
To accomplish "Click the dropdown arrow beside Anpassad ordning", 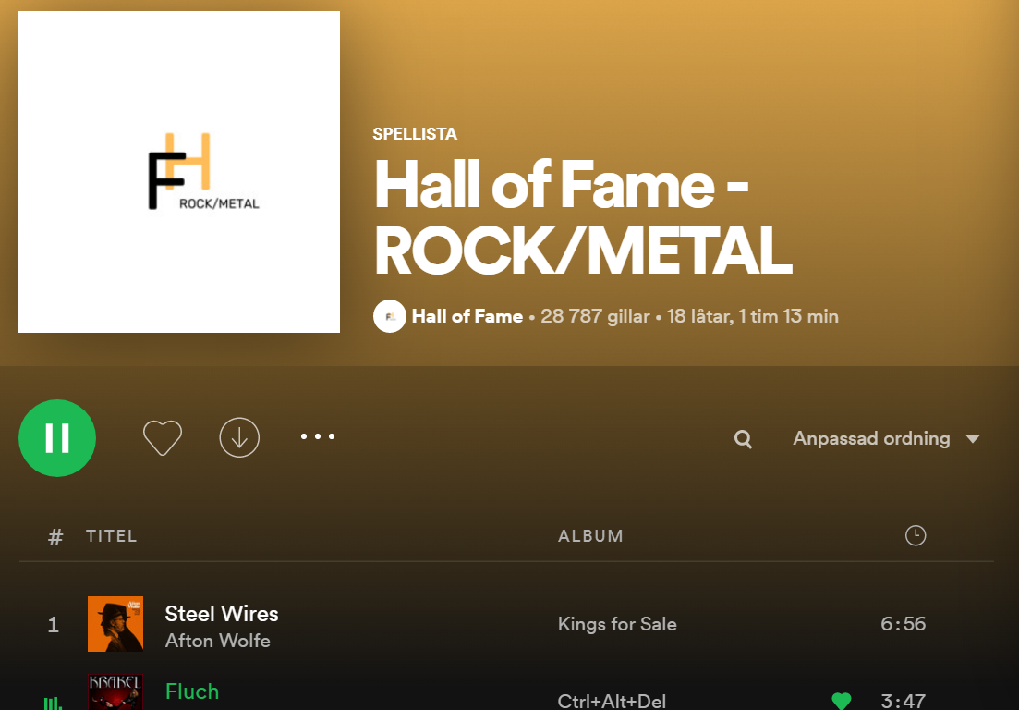I will click(x=972, y=439).
